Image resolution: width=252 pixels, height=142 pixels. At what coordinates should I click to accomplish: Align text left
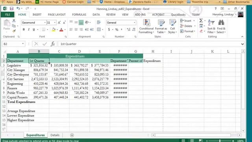tap(71, 30)
